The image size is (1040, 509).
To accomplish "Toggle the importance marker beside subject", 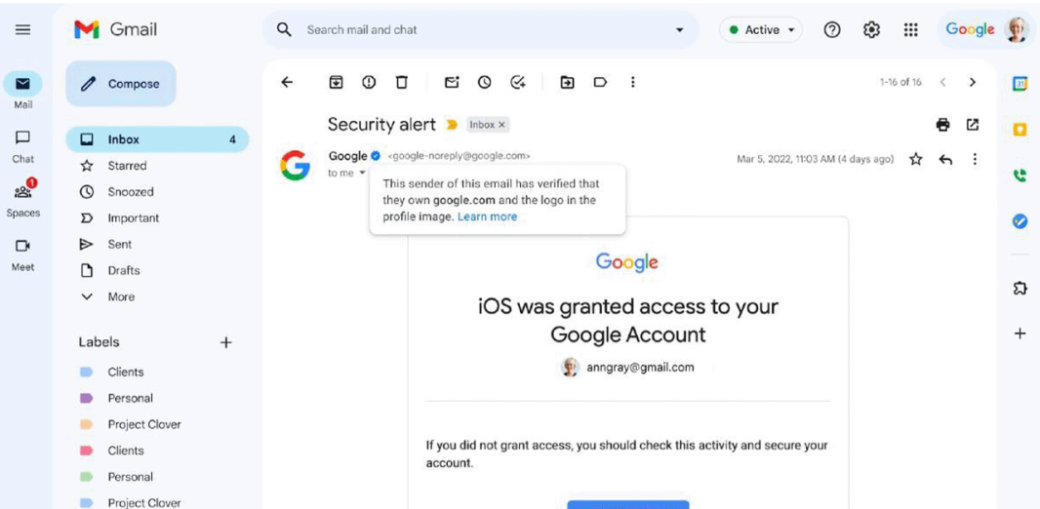I will tap(453, 125).
